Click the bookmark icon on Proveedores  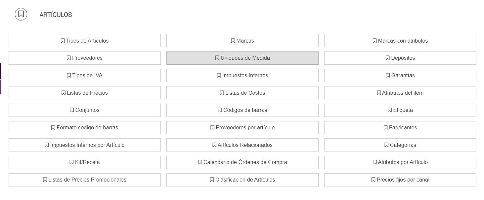[69, 58]
